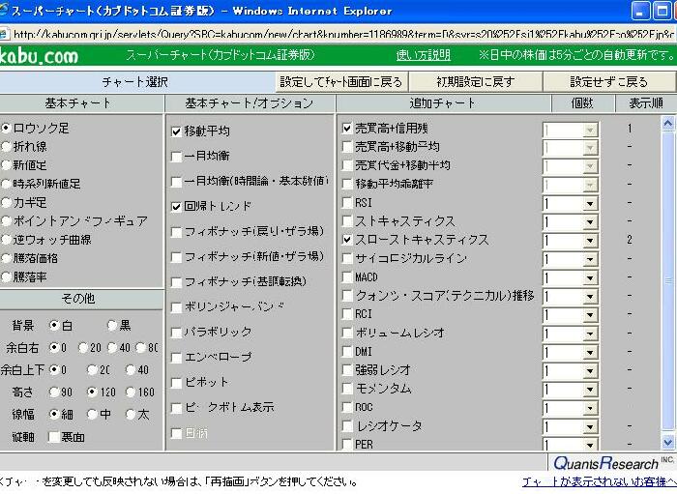Select the 騰落率 chart type
The height and width of the screenshot is (494, 677).
click(x=7, y=276)
